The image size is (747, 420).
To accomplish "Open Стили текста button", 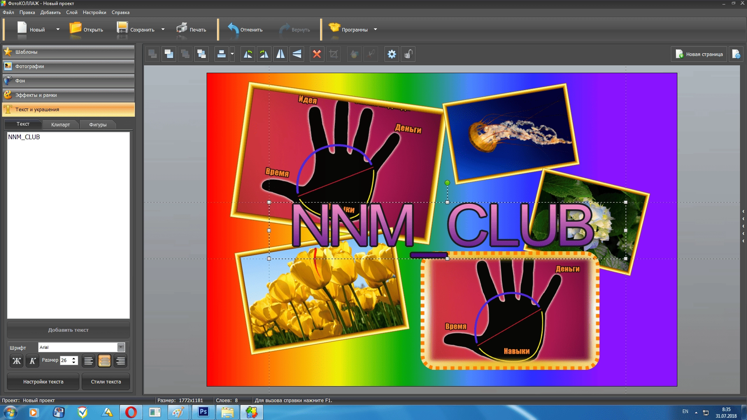I will [x=106, y=382].
